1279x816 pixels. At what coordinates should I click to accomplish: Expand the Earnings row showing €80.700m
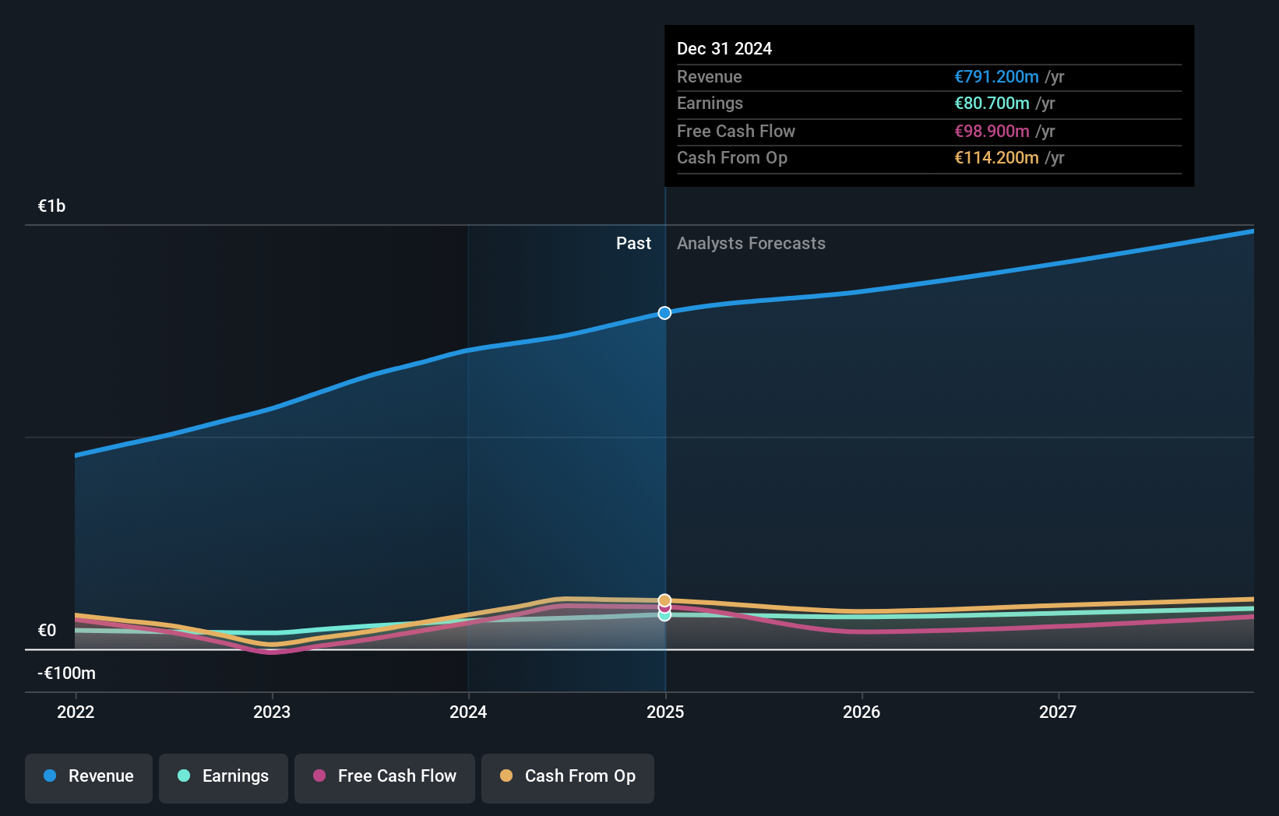[x=927, y=104]
